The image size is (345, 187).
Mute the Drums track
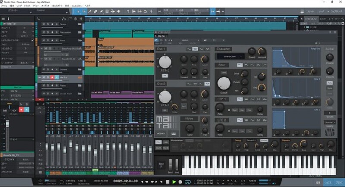click(44, 24)
